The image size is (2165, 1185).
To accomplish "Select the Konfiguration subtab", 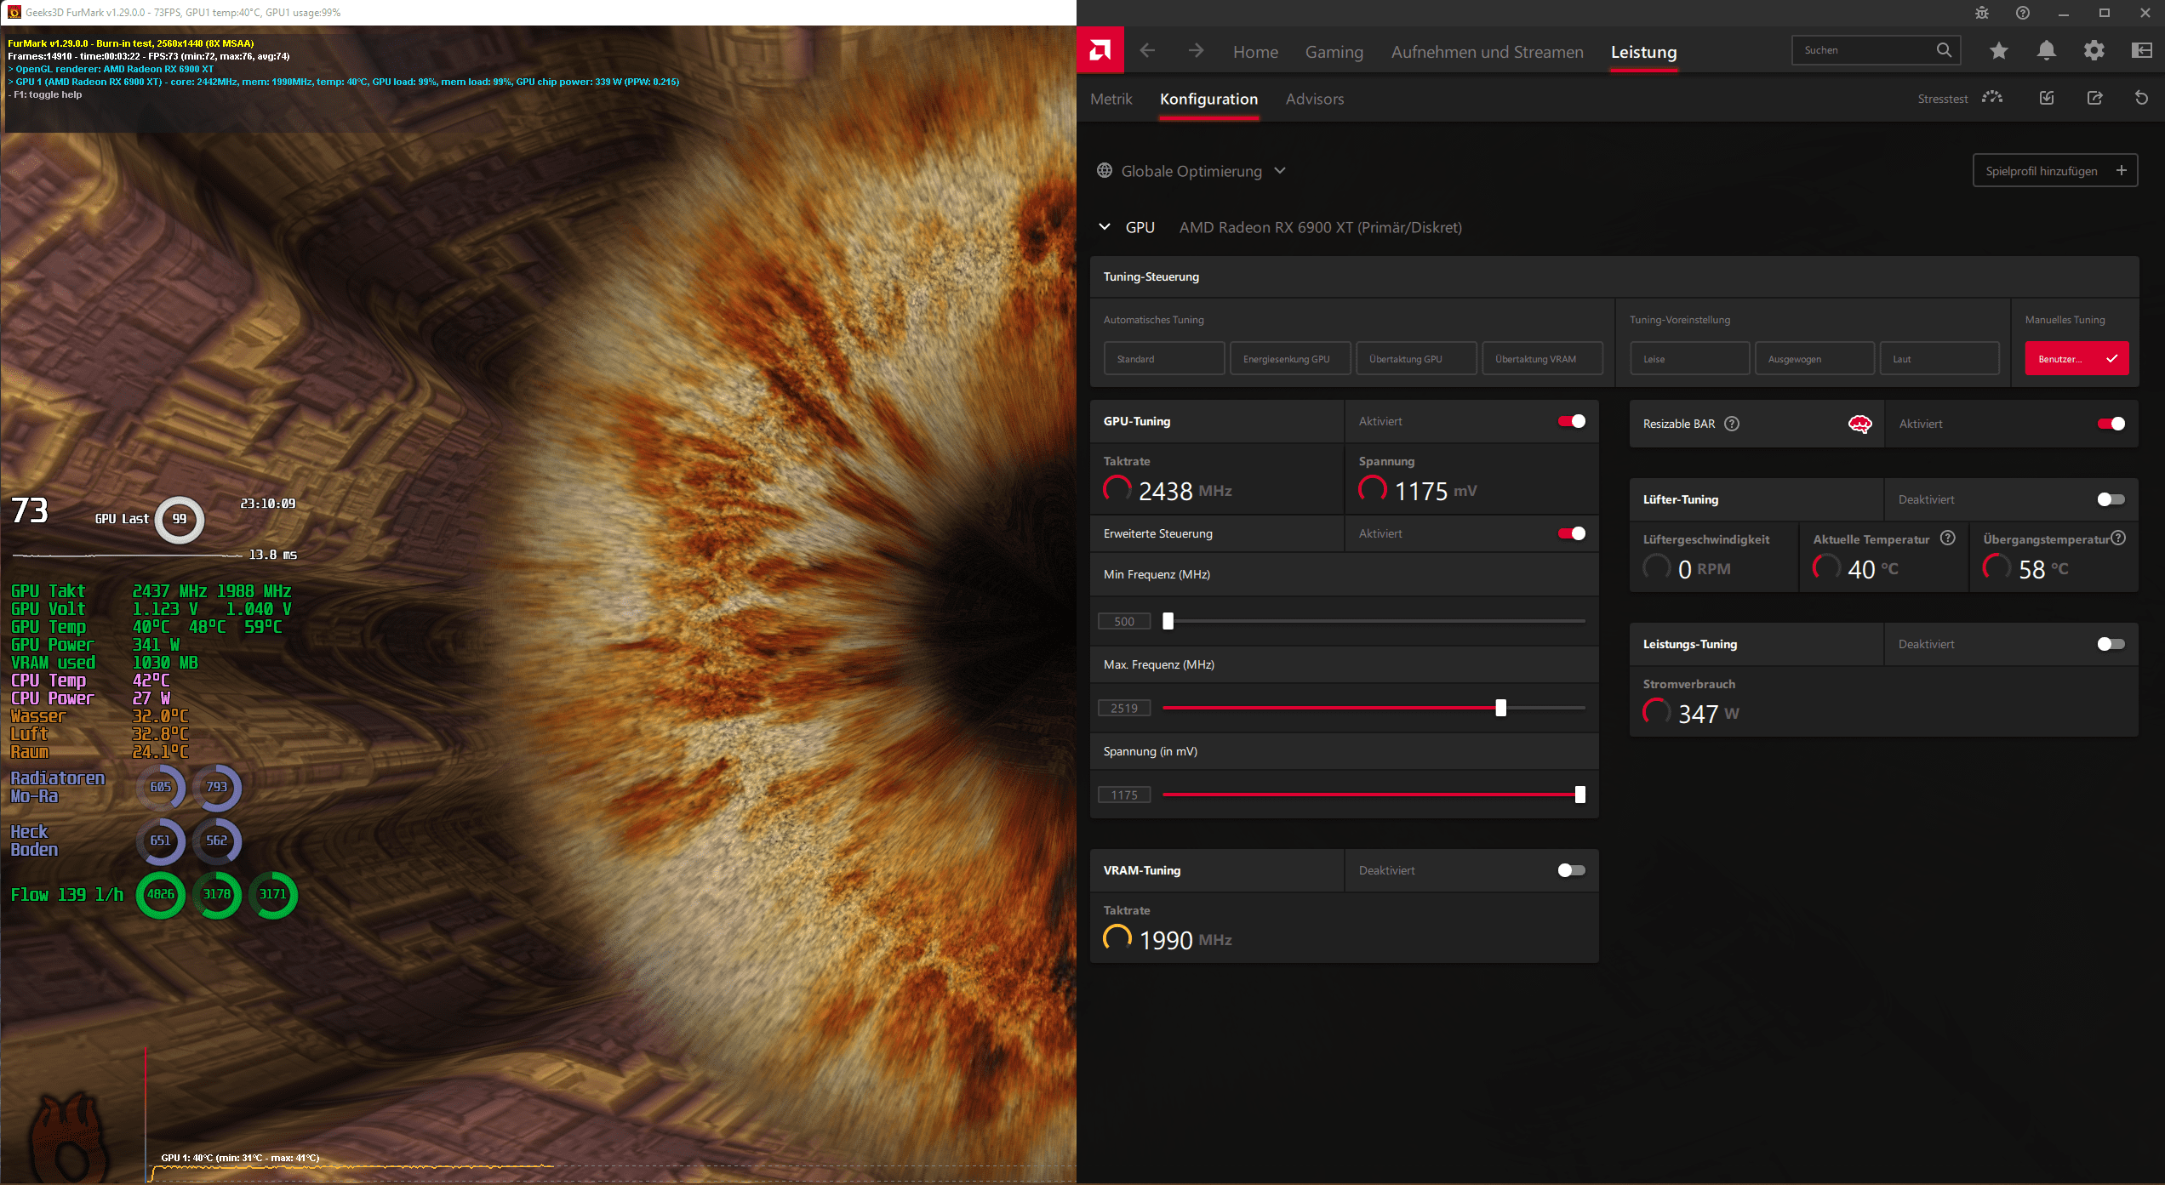I will (1208, 99).
